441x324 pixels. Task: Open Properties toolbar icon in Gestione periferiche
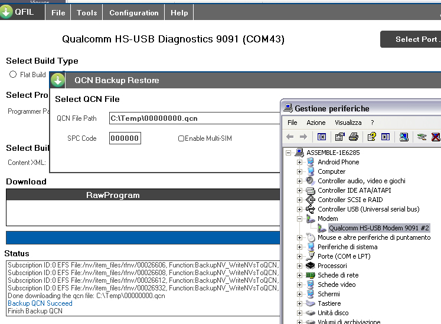pos(339,137)
